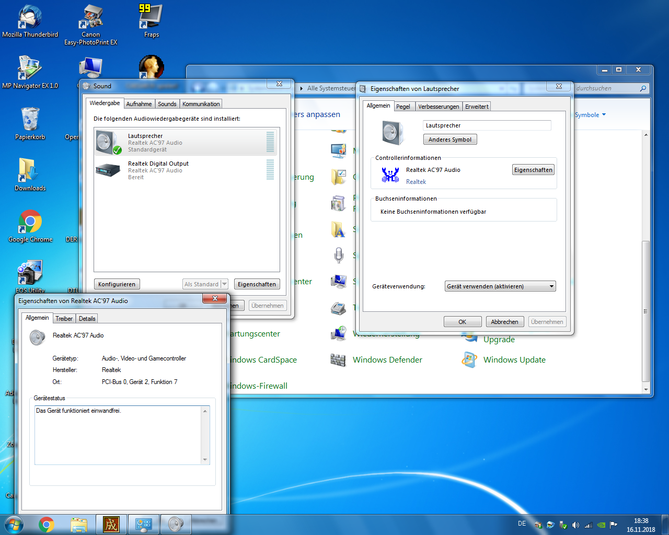Switch to the Verbesserungen tab
The height and width of the screenshot is (535, 669).
click(x=439, y=107)
